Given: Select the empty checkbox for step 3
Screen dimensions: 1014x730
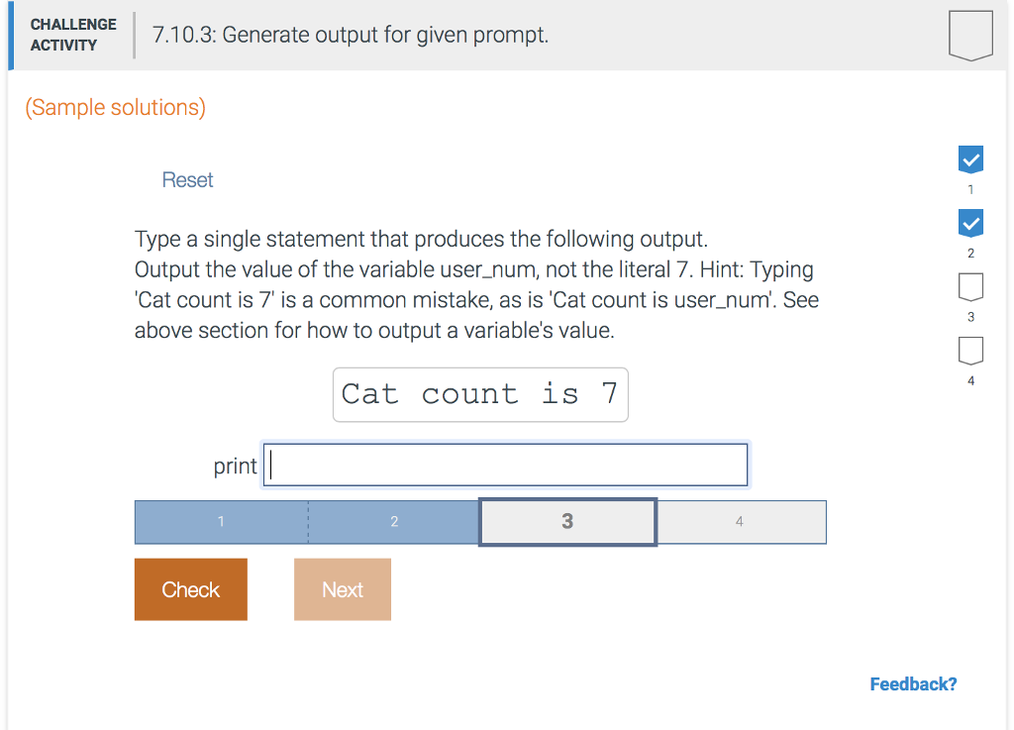Looking at the screenshot, I should point(970,286).
